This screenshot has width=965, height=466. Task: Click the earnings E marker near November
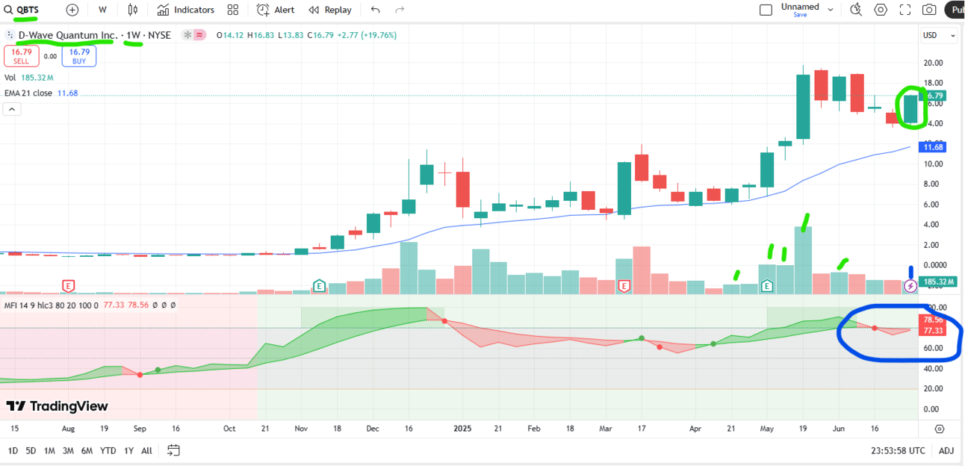(x=319, y=285)
